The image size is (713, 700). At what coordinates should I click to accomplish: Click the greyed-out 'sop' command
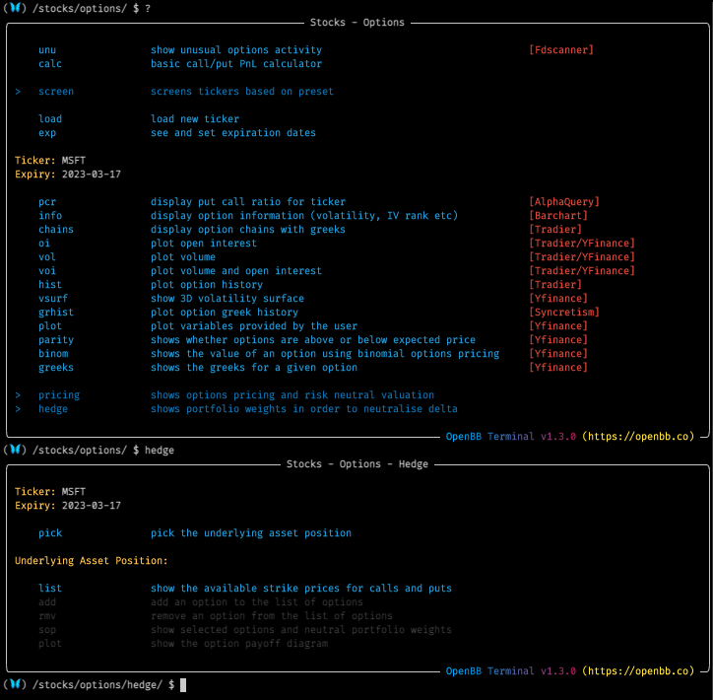coord(47,629)
